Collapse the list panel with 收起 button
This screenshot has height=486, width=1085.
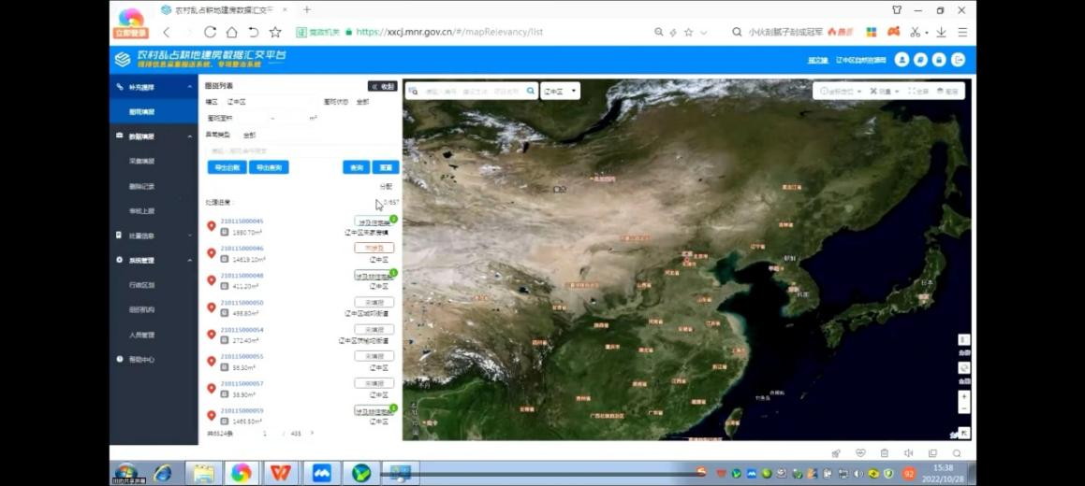pos(383,86)
